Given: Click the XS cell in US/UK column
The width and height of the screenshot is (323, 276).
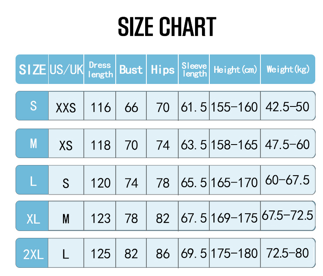Looking at the screenshot, I should (x=66, y=145).
